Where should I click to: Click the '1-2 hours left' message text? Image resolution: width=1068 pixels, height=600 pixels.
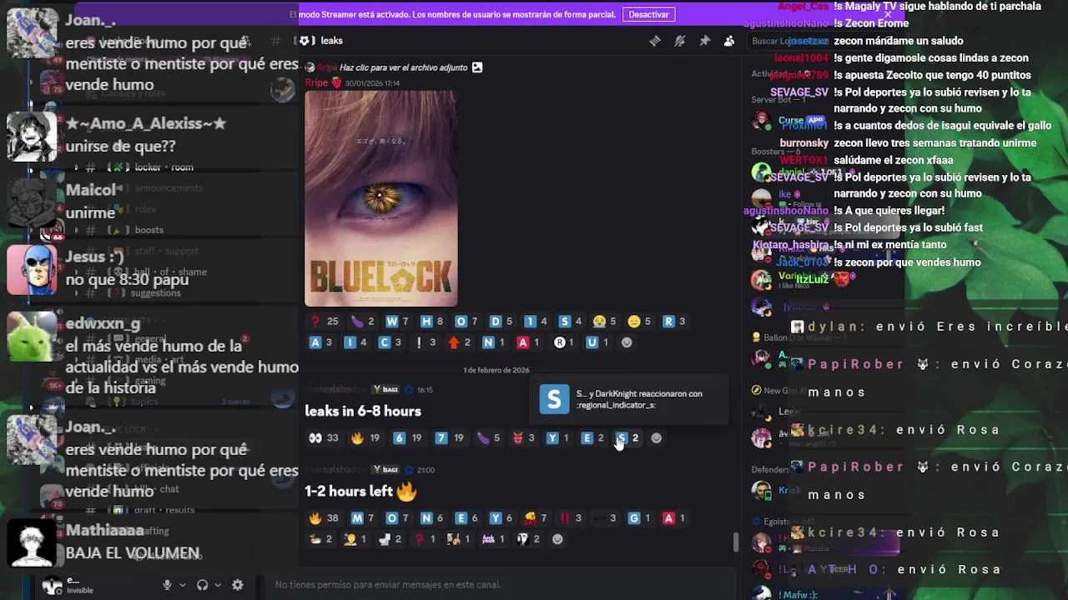point(349,492)
